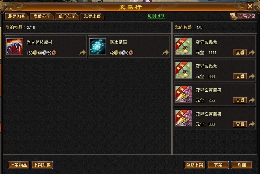Switch to 我要购买 tab
The image size is (260, 174).
coord(17,16)
